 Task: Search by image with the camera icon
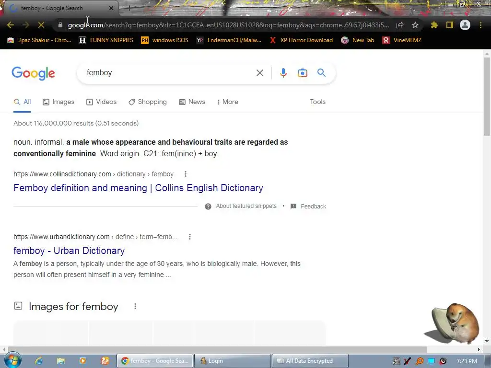[x=302, y=73]
